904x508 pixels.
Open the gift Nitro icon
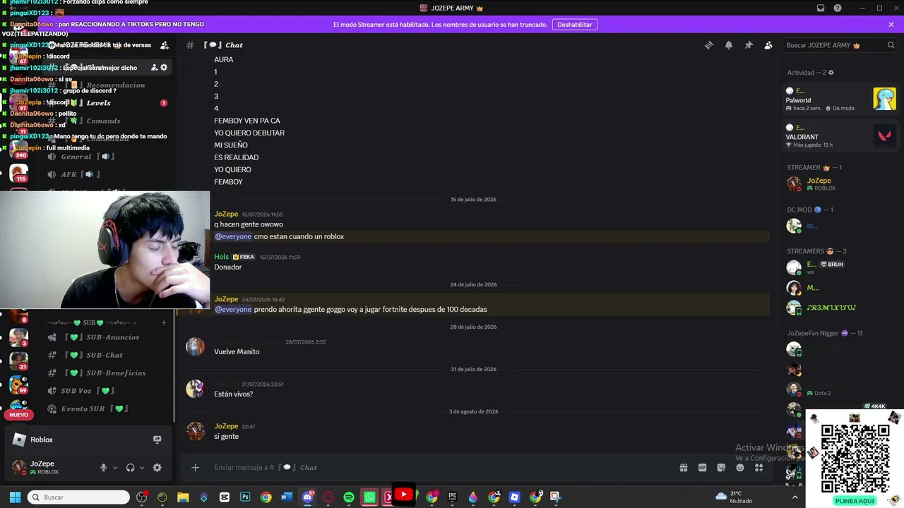(x=684, y=467)
